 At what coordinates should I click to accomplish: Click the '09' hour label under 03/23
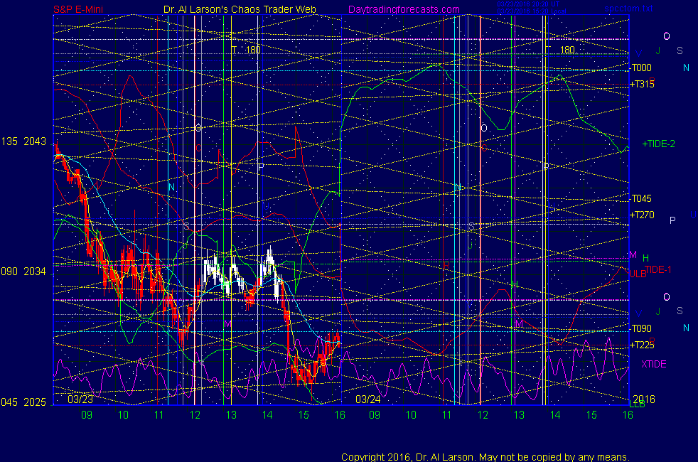86,415
